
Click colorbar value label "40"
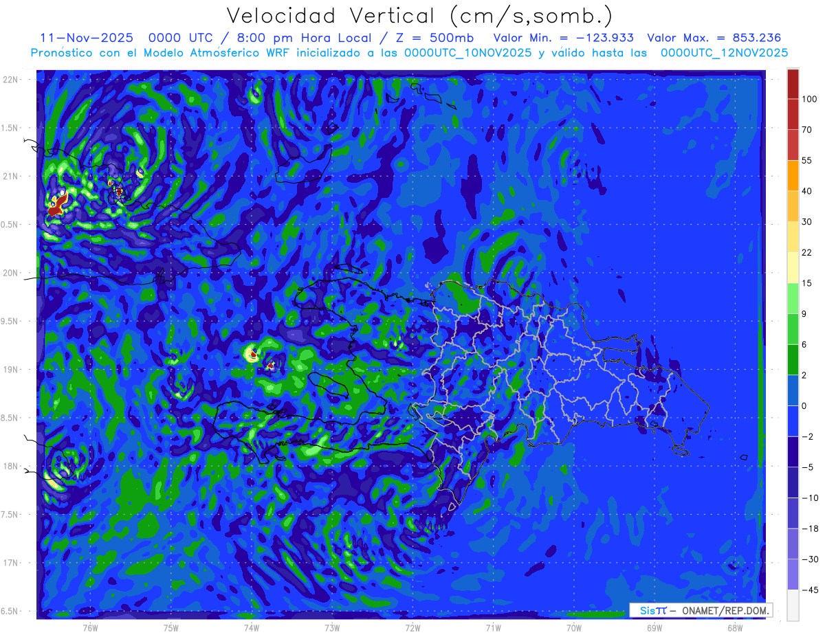coord(808,190)
